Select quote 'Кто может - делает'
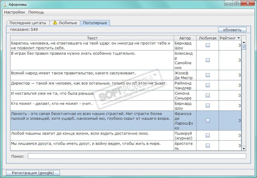Viewport: 257px width, 178px height. (92, 105)
